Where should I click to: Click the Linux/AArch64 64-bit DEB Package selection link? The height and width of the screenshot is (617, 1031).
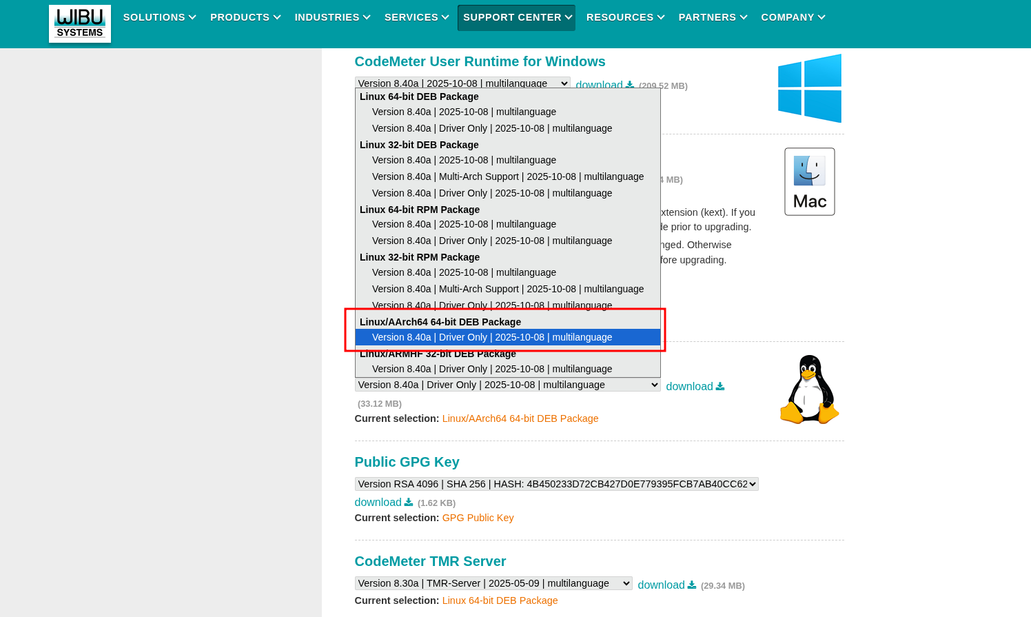coord(520,418)
